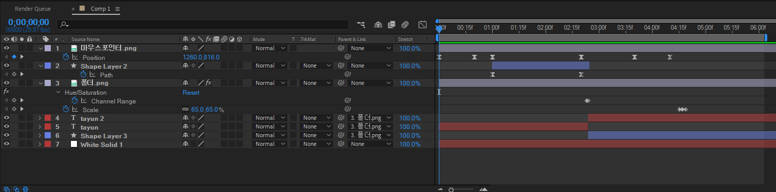Hide the White Solid 1 layer
776x192 pixels.
click(x=7, y=144)
